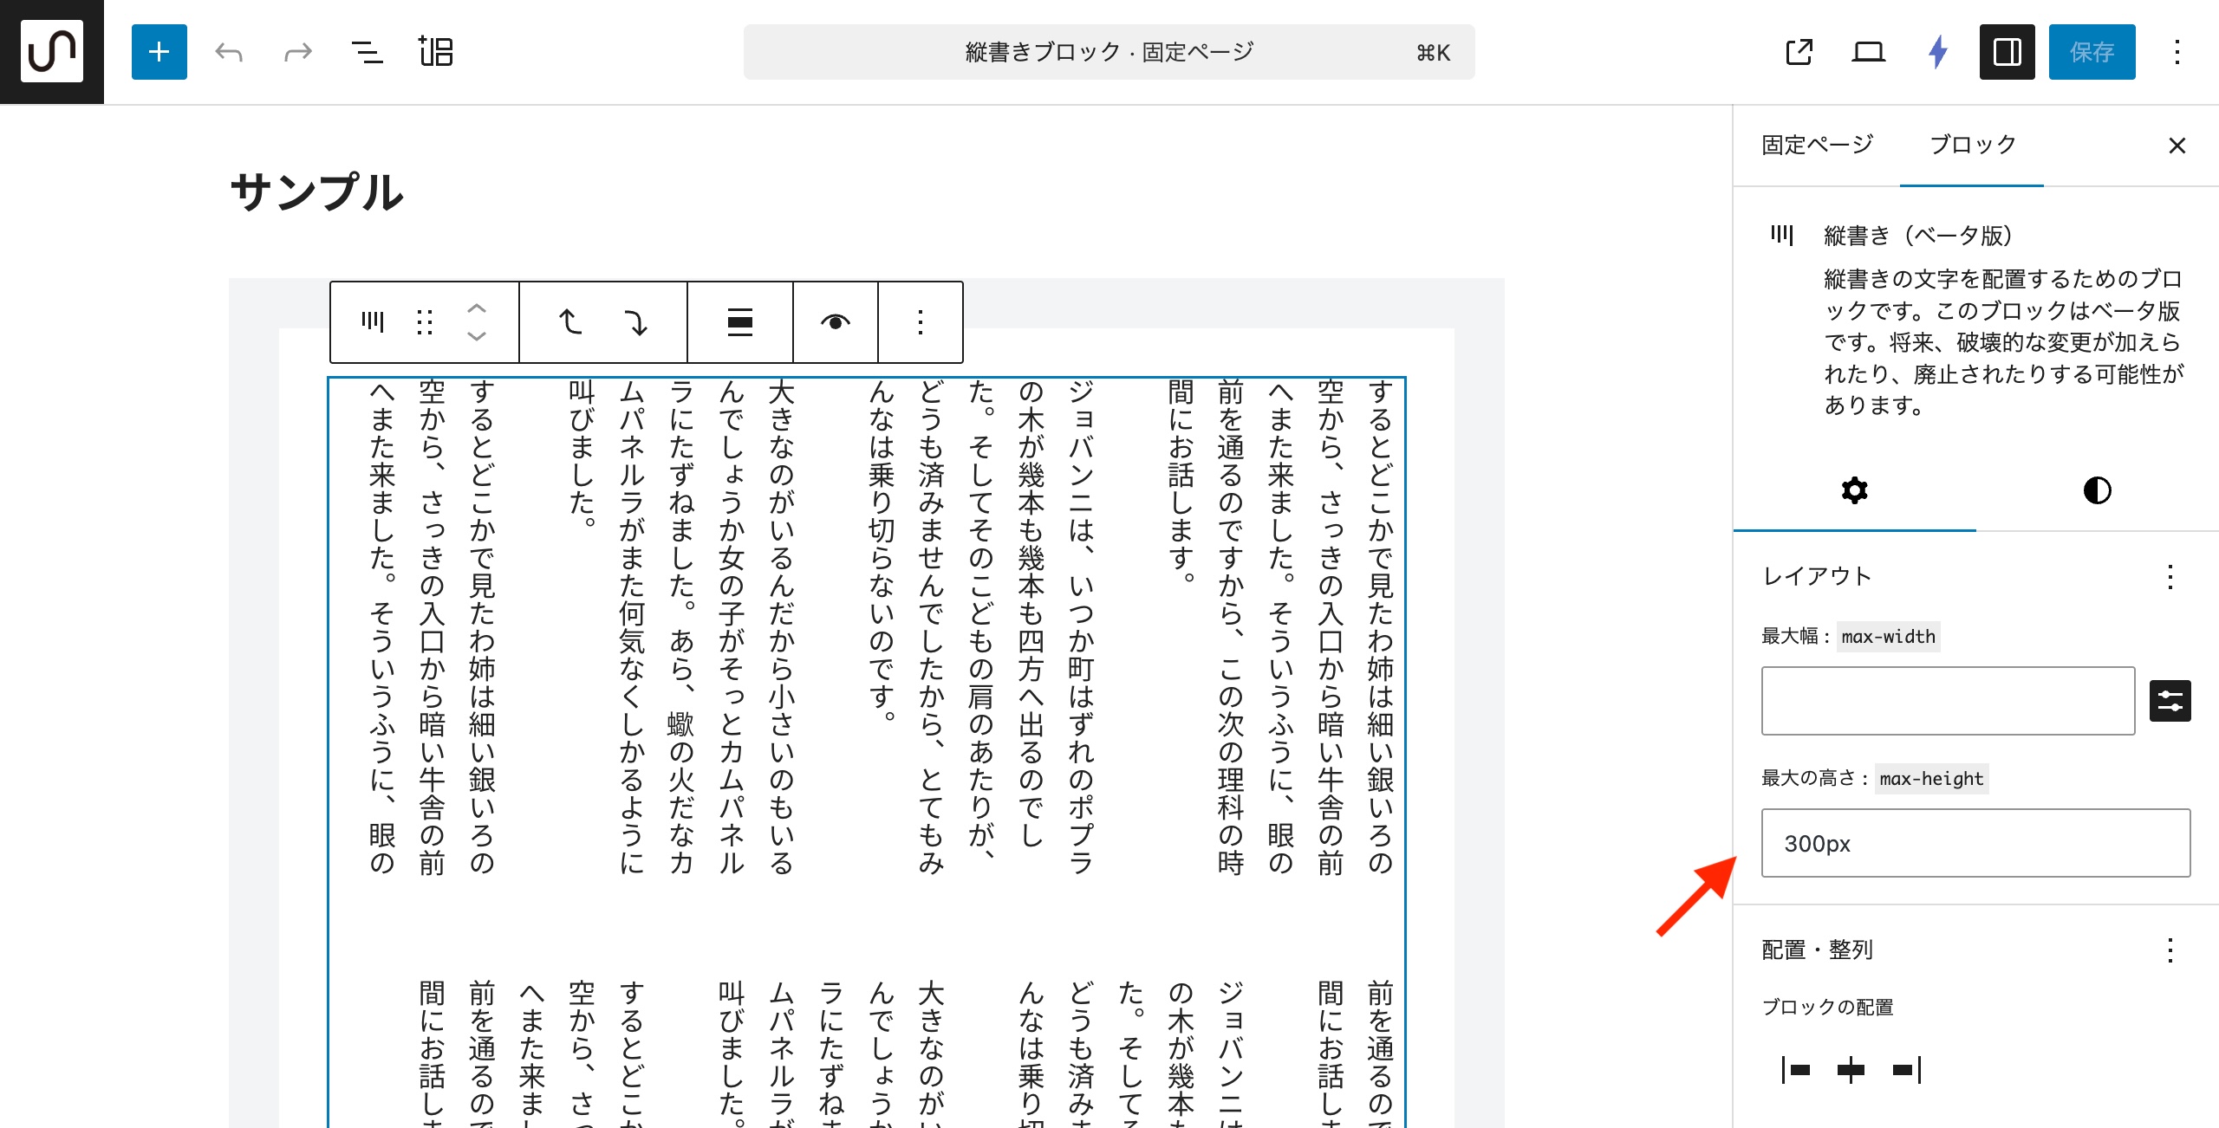Toggle max-width custom size control
The image size is (2219, 1128).
tap(2170, 701)
